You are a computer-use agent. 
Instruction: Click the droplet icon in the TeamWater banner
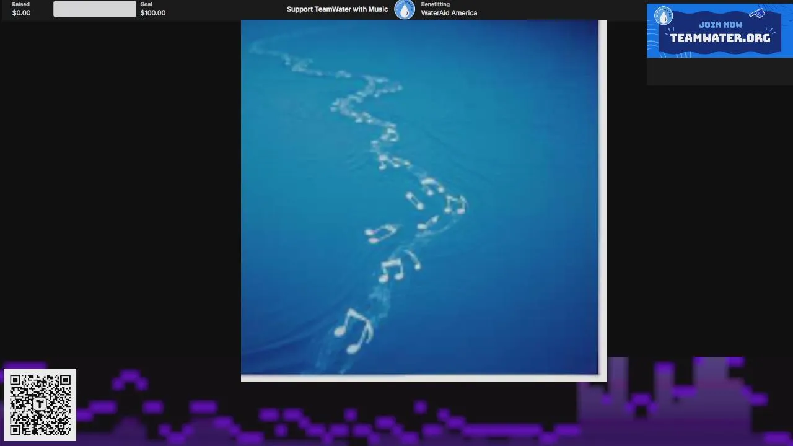664,16
